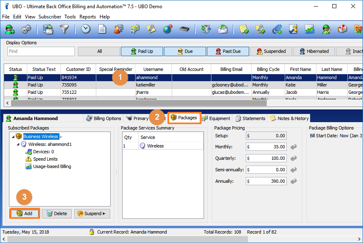Viewport: 363px width, 243px height.
Task: Click the subscriber grid horizontal scrollbar
Action: tap(139, 103)
